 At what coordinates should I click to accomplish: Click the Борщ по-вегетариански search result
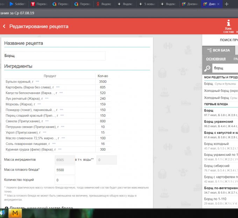click(220, 188)
